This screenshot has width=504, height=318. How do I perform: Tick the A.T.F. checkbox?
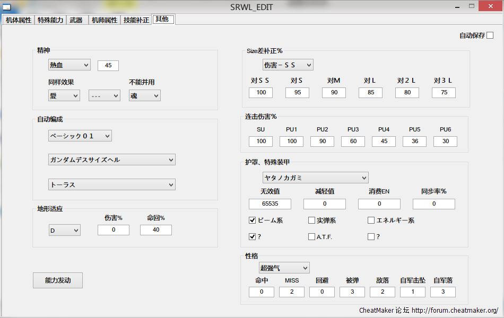coord(311,237)
